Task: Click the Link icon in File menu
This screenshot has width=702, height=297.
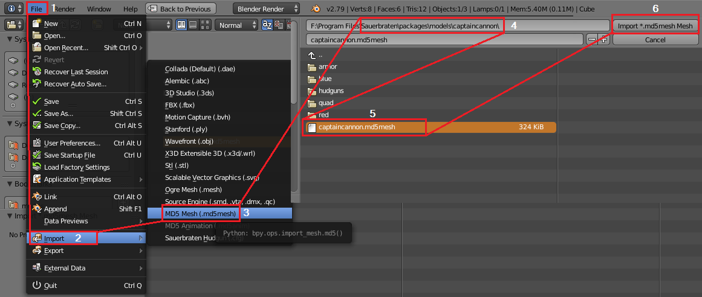Action: 37,197
